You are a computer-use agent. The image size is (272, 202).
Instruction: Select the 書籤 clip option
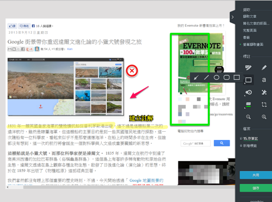click(246, 38)
